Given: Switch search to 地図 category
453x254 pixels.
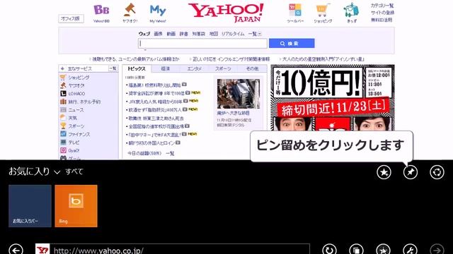Looking at the screenshot, I should [214, 34].
